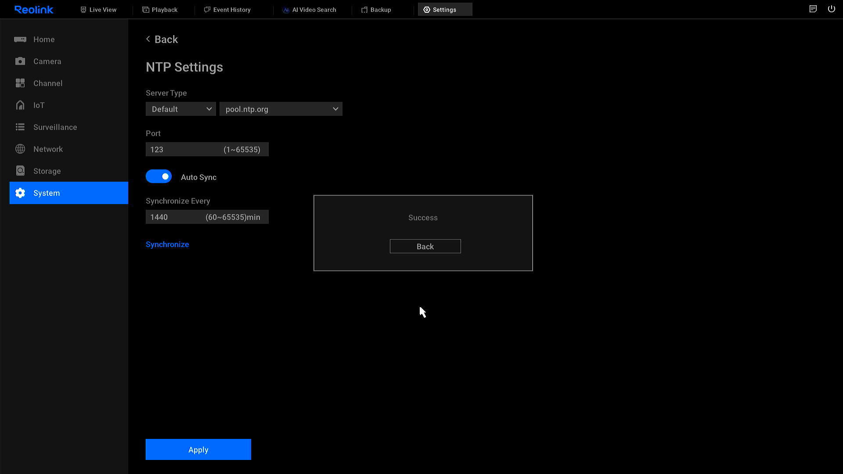Image resolution: width=843 pixels, height=474 pixels.
Task: Disable the Auto Sync toggle
Action: coord(159,177)
